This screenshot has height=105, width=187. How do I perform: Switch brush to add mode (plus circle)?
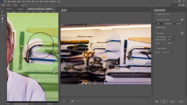coord(15,5)
